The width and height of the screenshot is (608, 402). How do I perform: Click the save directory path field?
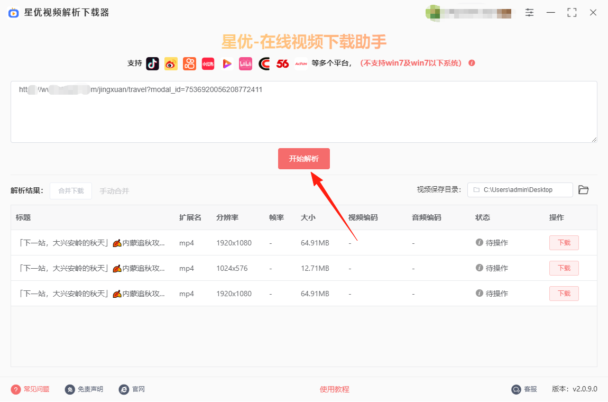(520, 190)
